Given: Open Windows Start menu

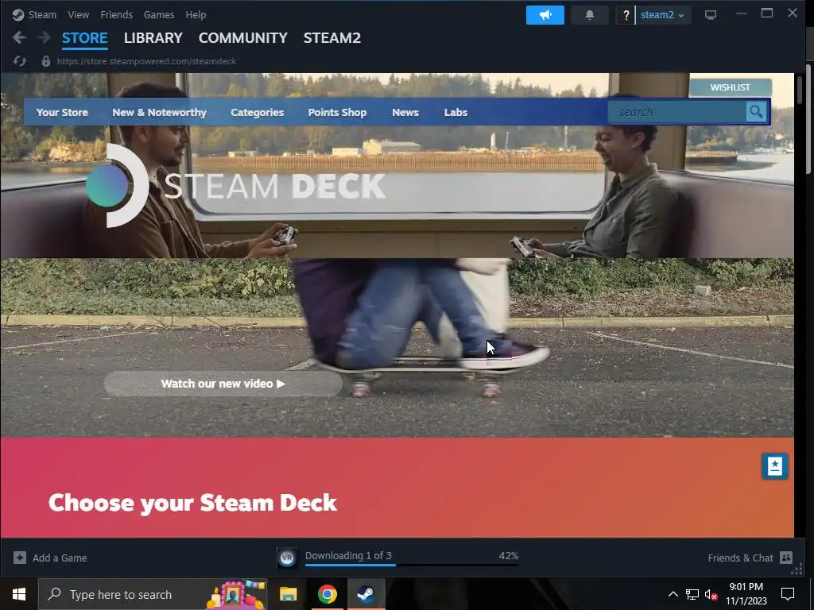Looking at the screenshot, I should coord(19,594).
